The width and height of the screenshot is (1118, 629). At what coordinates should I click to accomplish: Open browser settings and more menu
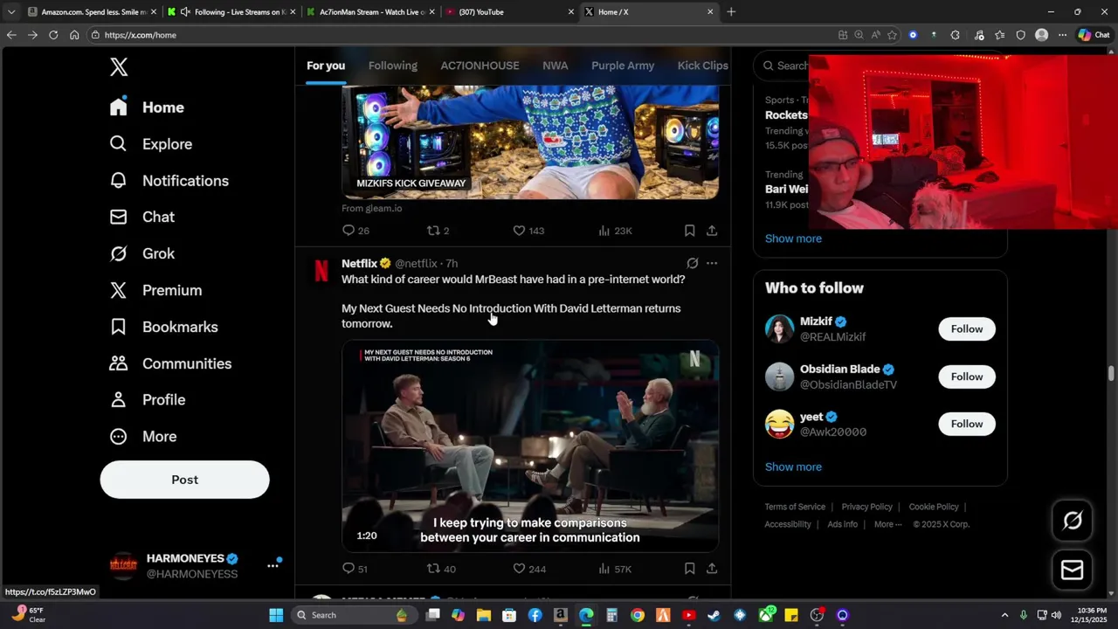click(x=1062, y=35)
